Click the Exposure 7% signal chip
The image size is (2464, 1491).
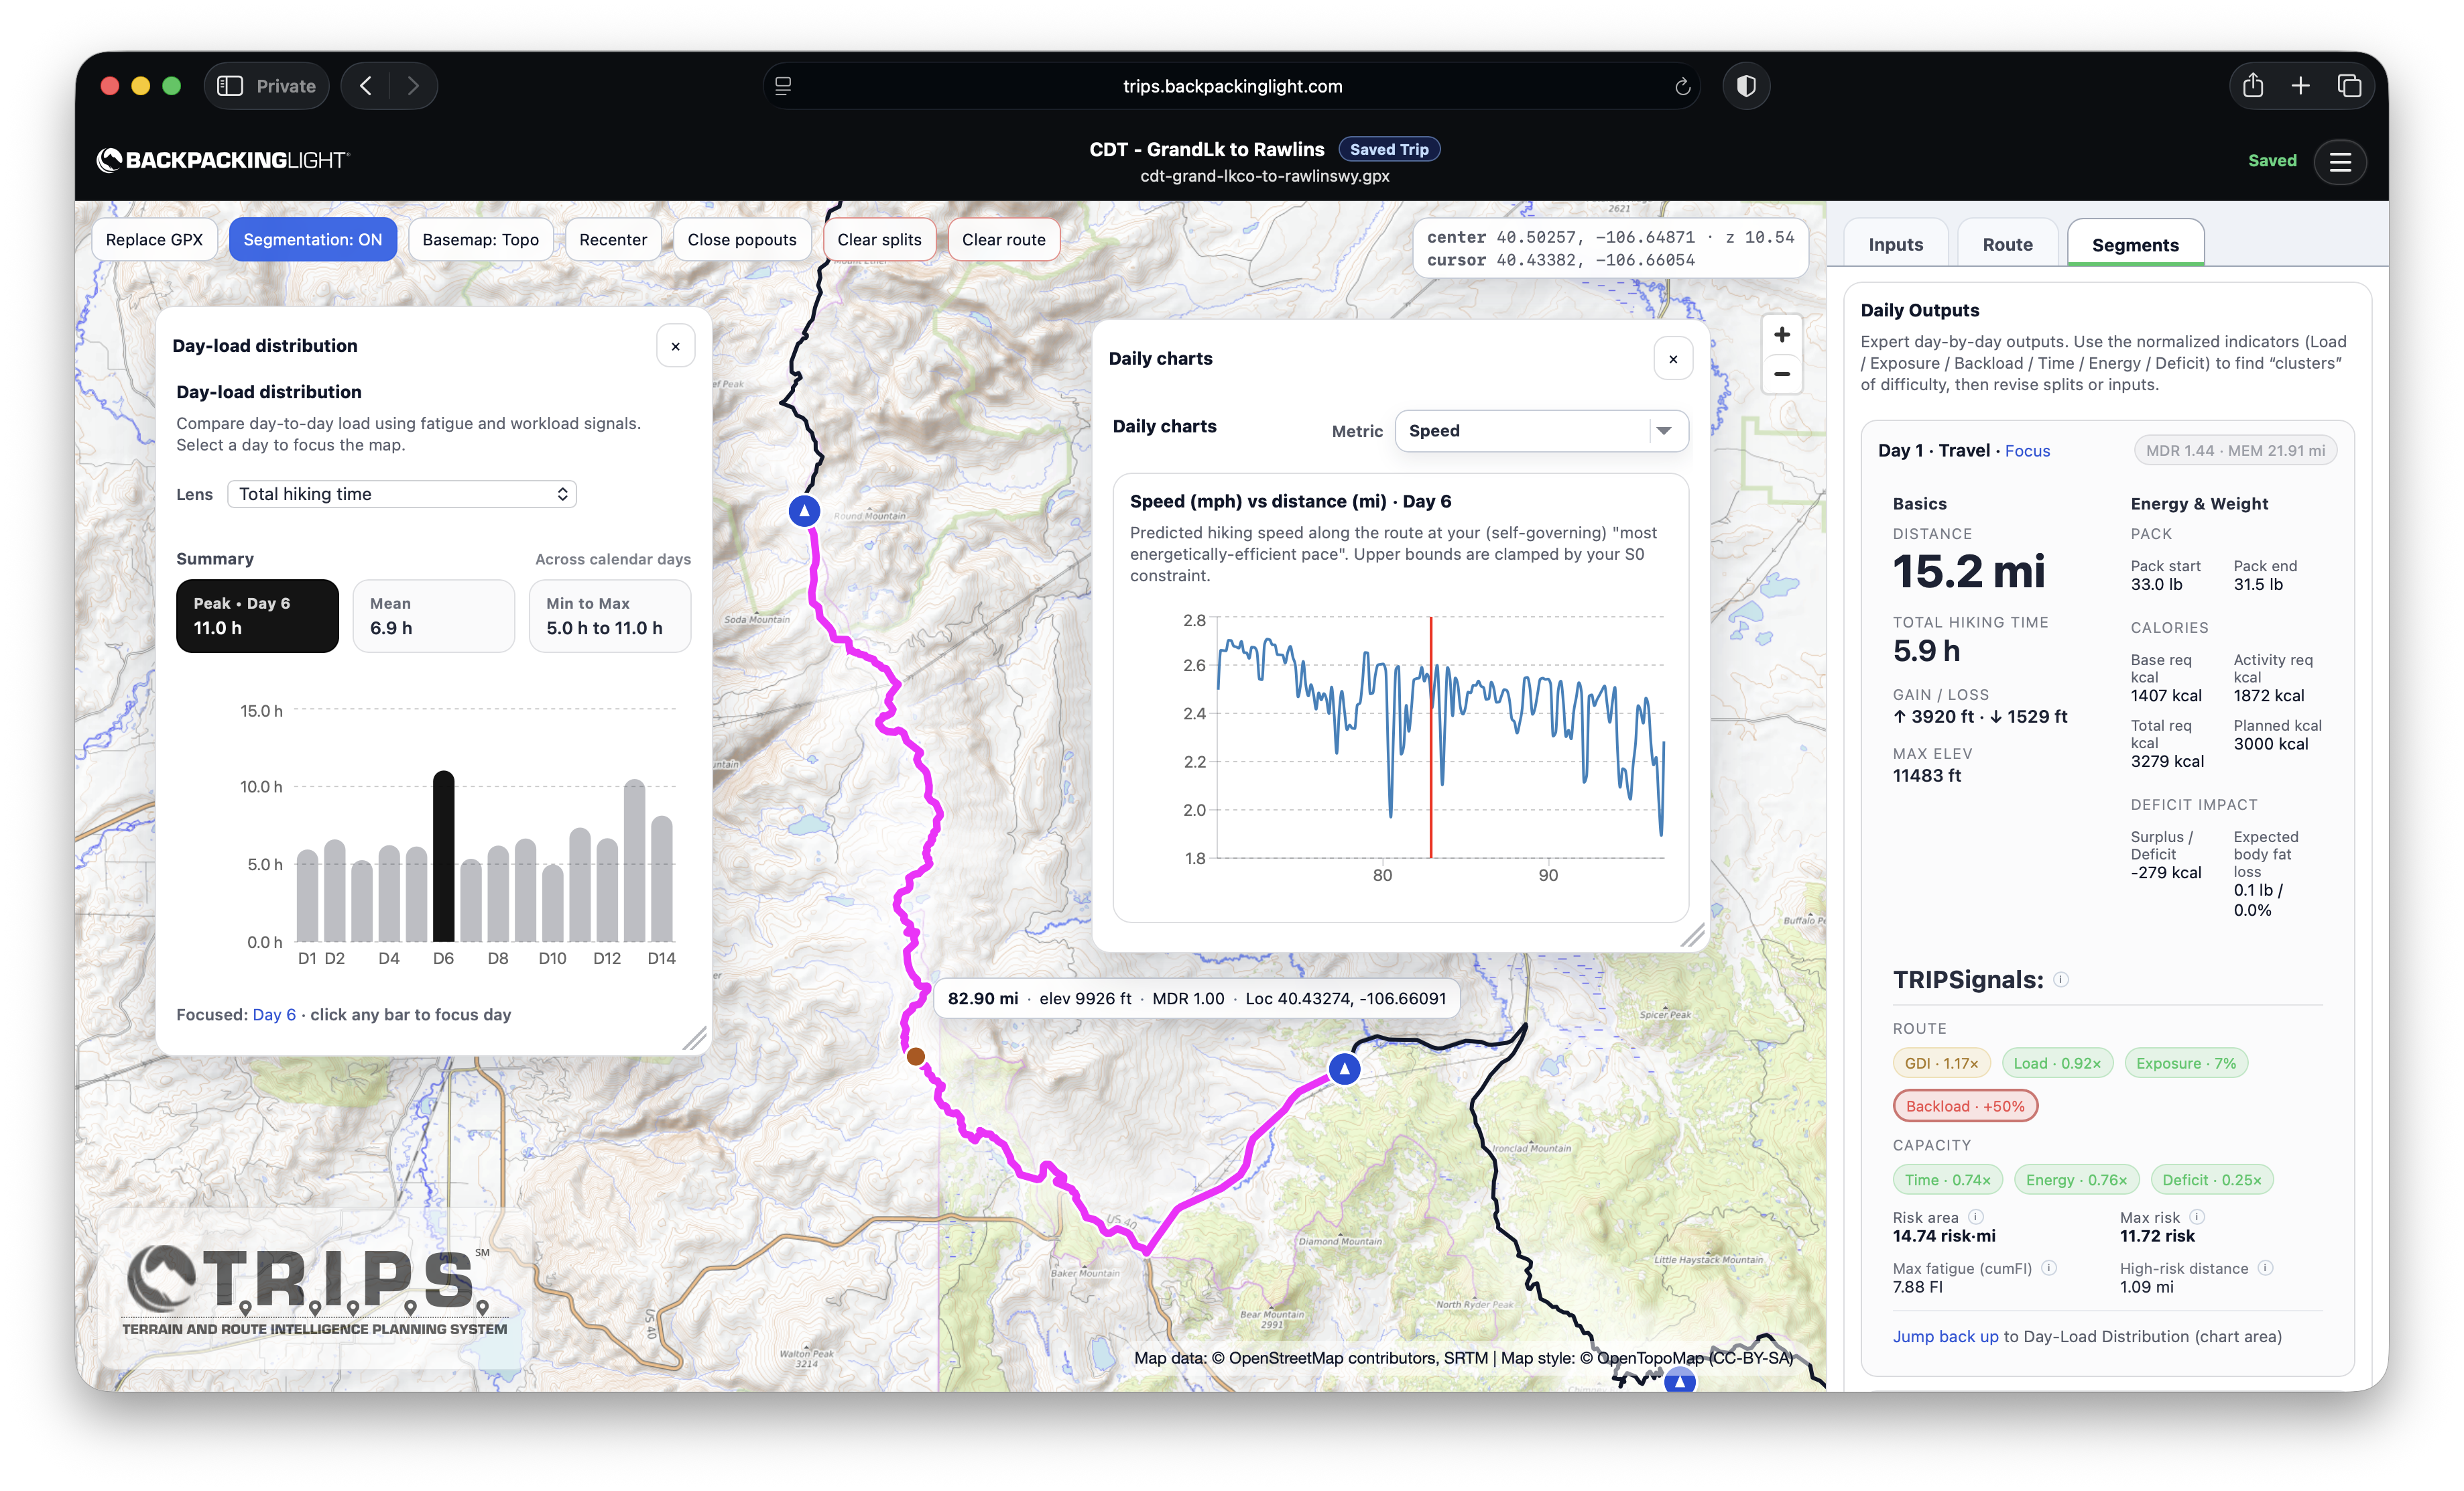pyautogui.click(x=2186, y=1063)
